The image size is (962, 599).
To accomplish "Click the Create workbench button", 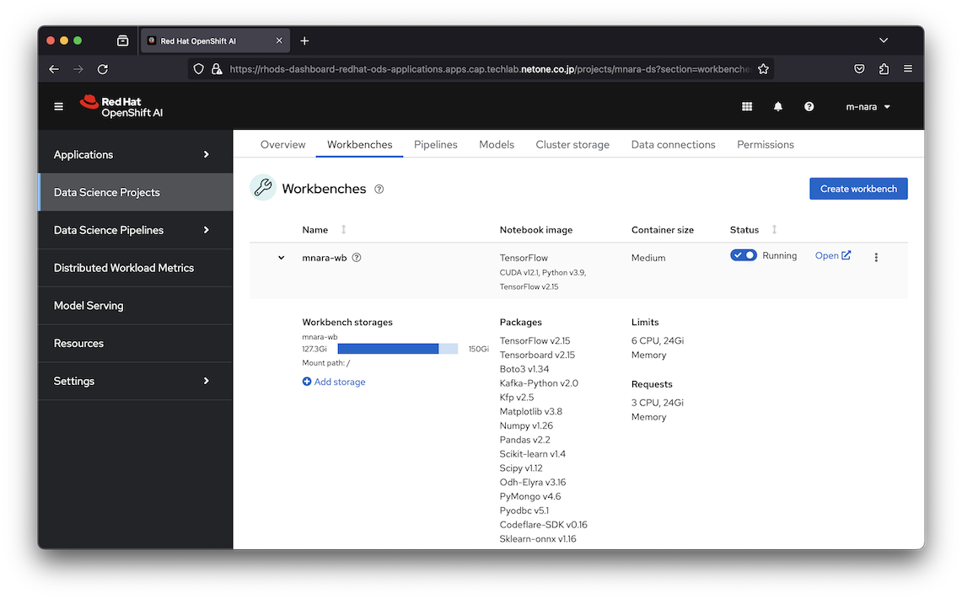I will [x=858, y=189].
